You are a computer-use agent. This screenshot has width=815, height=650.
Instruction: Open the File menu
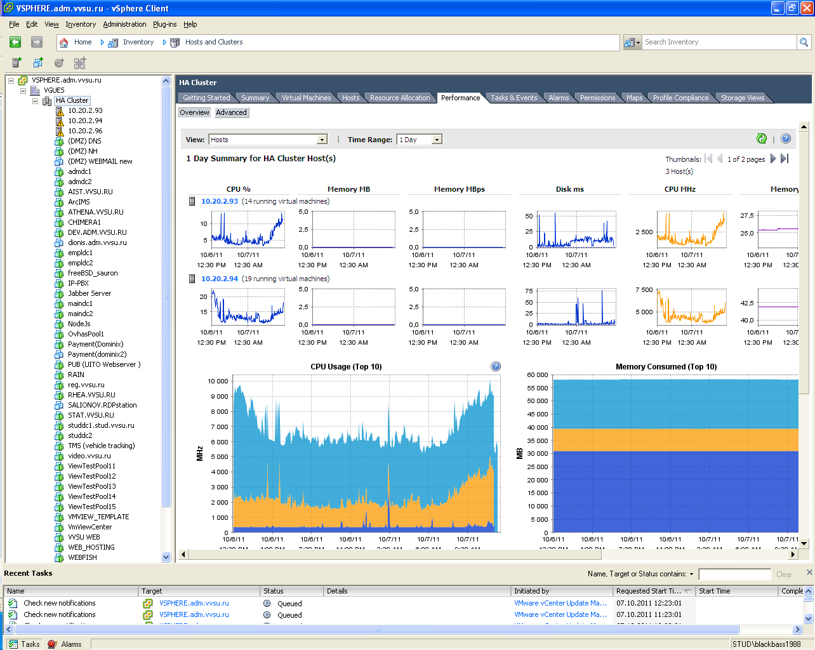pyautogui.click(x=14, y=24)
